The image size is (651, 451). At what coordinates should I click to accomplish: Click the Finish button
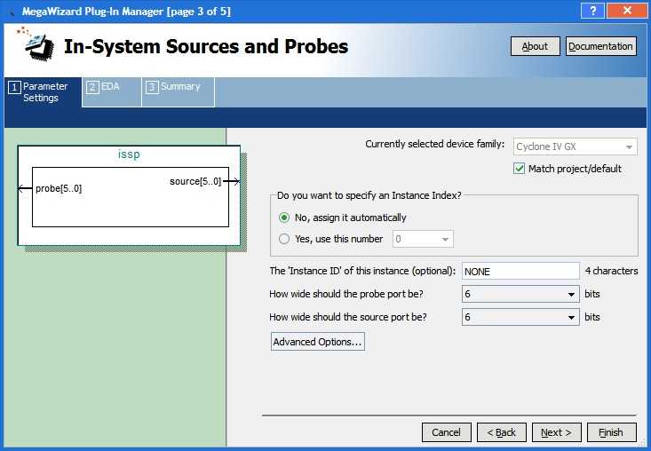coord(612,432)
